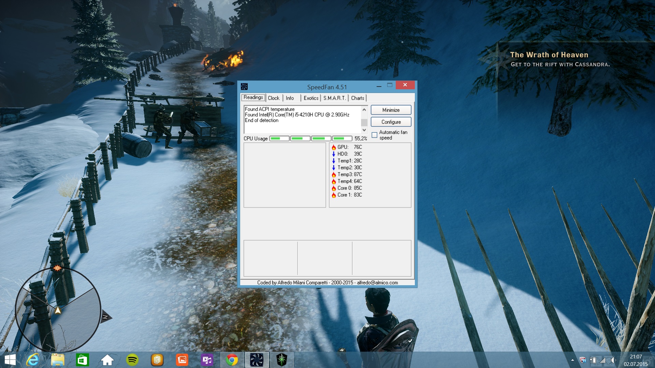655x368 pixels.
Task: Switch to Dragon Age game taskbar icon
Action: [x=282, y=360]
